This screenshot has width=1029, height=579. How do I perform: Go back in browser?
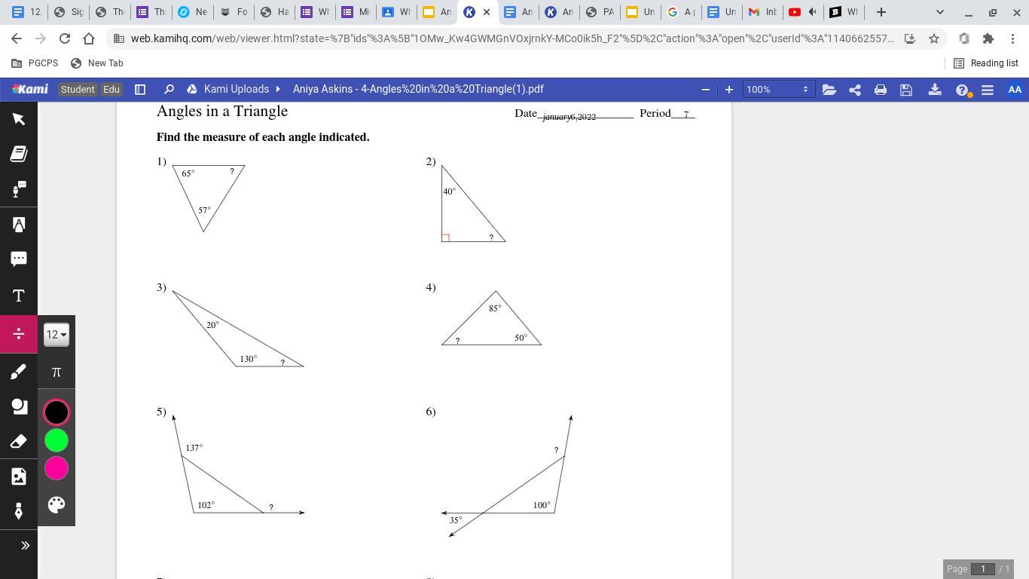pos(17,38)
